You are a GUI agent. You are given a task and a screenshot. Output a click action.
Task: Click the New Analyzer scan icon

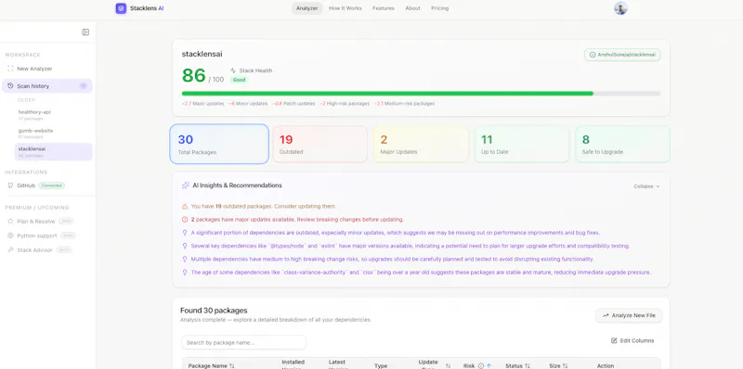10,69
